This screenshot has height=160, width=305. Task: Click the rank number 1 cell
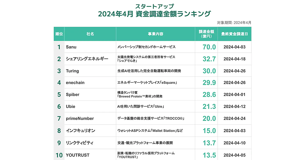59,47
